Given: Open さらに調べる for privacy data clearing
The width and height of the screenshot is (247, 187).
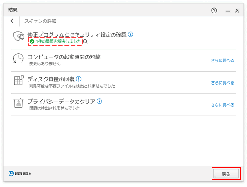Looking at the screenshot, I should click(x=222, y=105).
